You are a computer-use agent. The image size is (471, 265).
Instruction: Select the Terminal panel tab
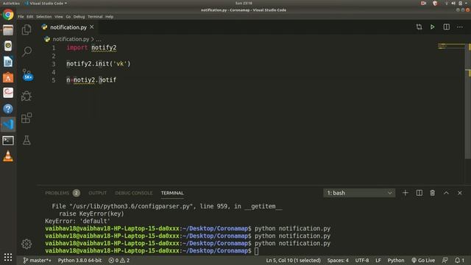(172, 193)
